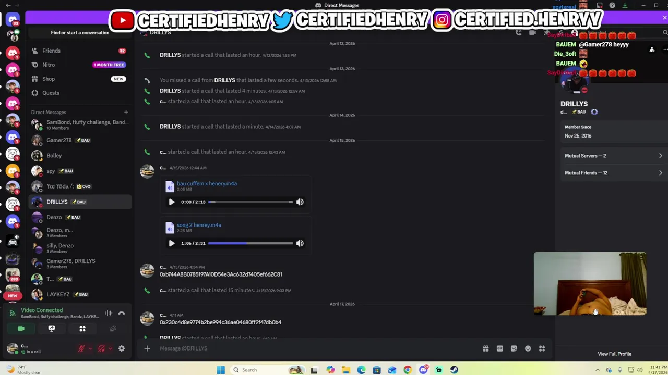
Task: Play the song 2 henrey audio
Action: (x=171, y=243)
